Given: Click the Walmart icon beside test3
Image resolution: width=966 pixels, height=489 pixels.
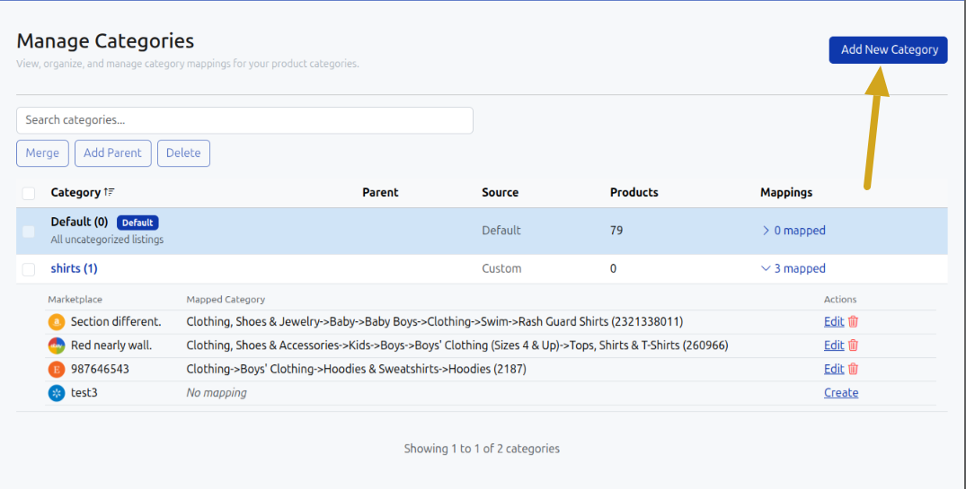Looking at the screenshot, I should pyautogui.click(x=57, y=393).
